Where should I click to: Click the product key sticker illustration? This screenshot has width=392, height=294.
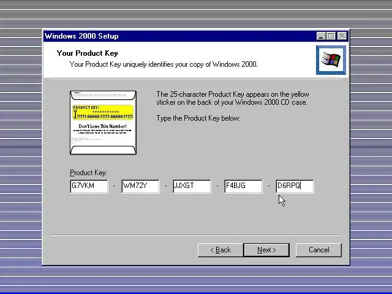(104, 123)
